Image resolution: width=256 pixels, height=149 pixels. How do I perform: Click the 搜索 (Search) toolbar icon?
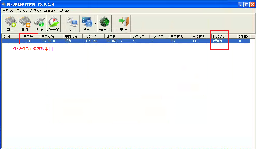coord(87,23)
